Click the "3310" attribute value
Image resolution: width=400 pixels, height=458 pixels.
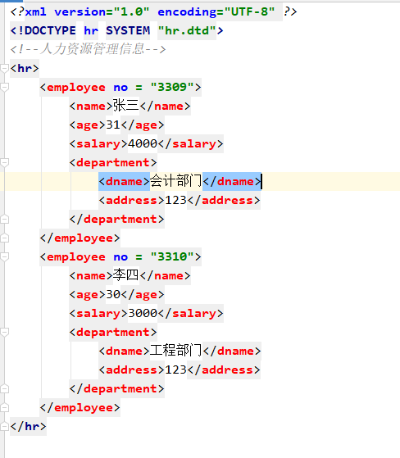point(172,256)
